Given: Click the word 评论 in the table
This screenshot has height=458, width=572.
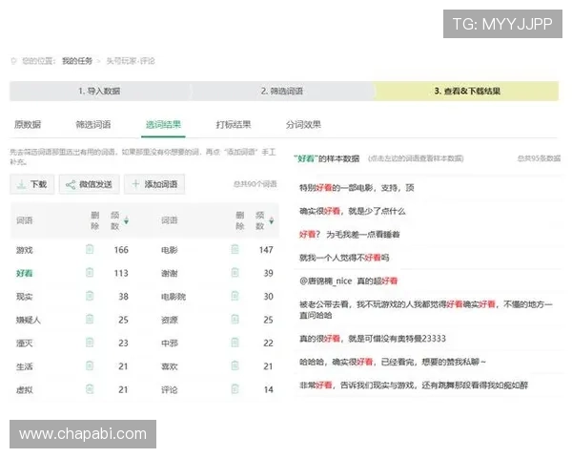Looking at the screenshot, I should (x=170, y=390).
